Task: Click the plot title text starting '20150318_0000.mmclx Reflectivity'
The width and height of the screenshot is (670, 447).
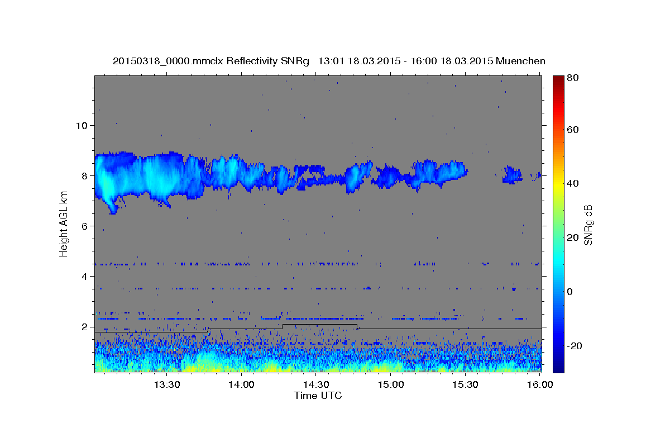Action: [329, 61]
